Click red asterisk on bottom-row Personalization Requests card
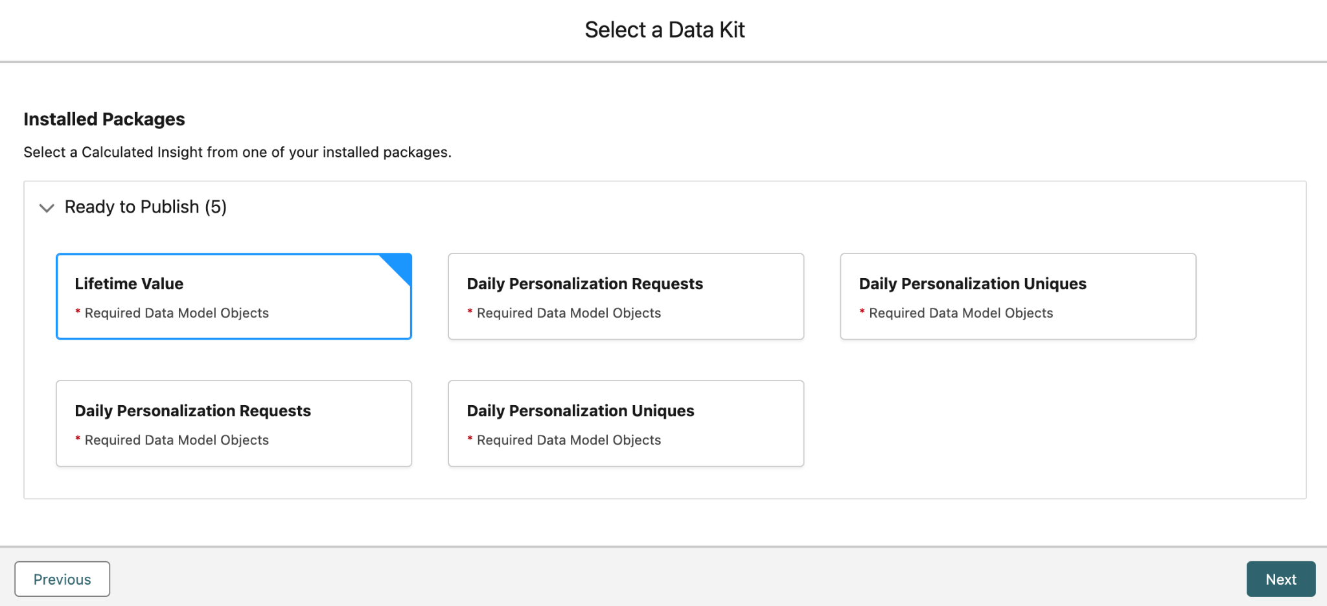The width and height of the screenshot is (1327, 606). click(x=78, y=439)
